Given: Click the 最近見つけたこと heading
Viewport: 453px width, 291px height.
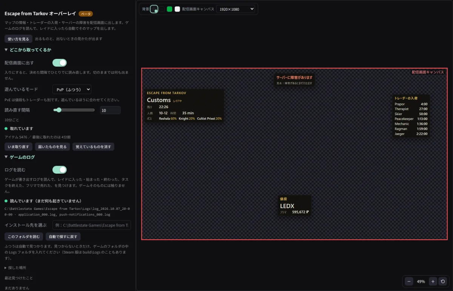Looking at the screenshot, I should click(18, 278).
